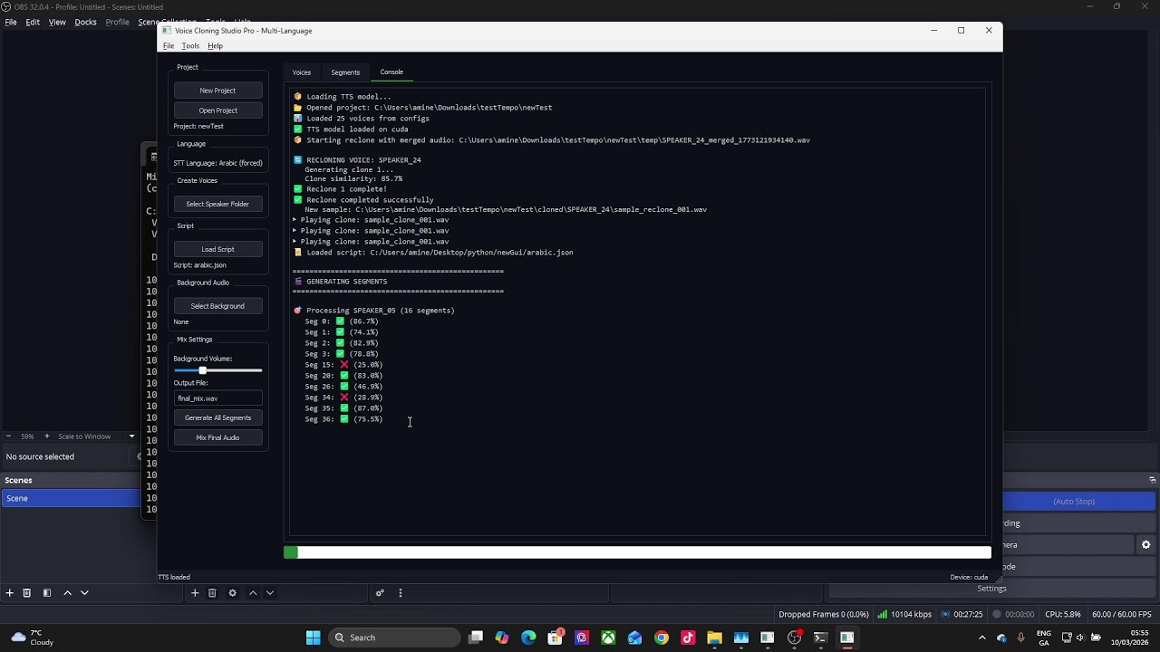Adjust the Background Volume slider handle
1160x652 pixels.
tap(202, 370)
